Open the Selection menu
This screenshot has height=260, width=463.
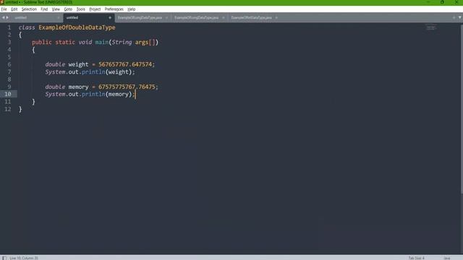(x=29, y=9)
